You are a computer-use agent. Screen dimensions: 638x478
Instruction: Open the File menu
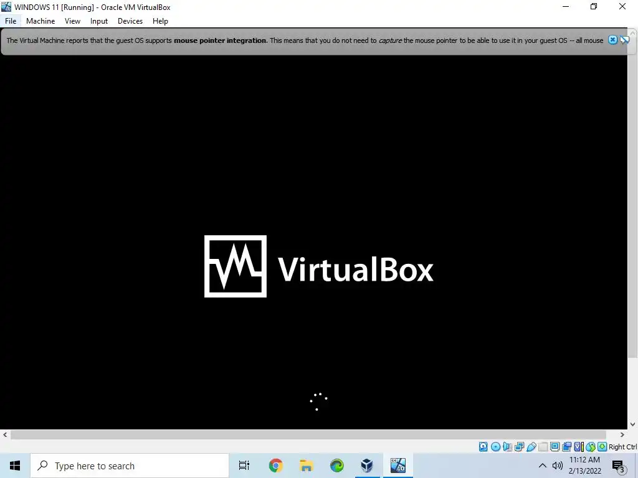point(11,21)
